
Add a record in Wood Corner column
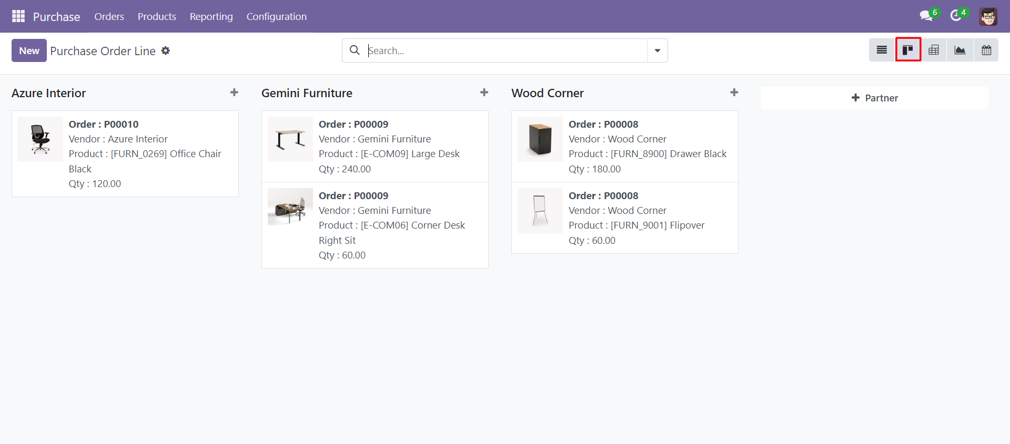734,92
